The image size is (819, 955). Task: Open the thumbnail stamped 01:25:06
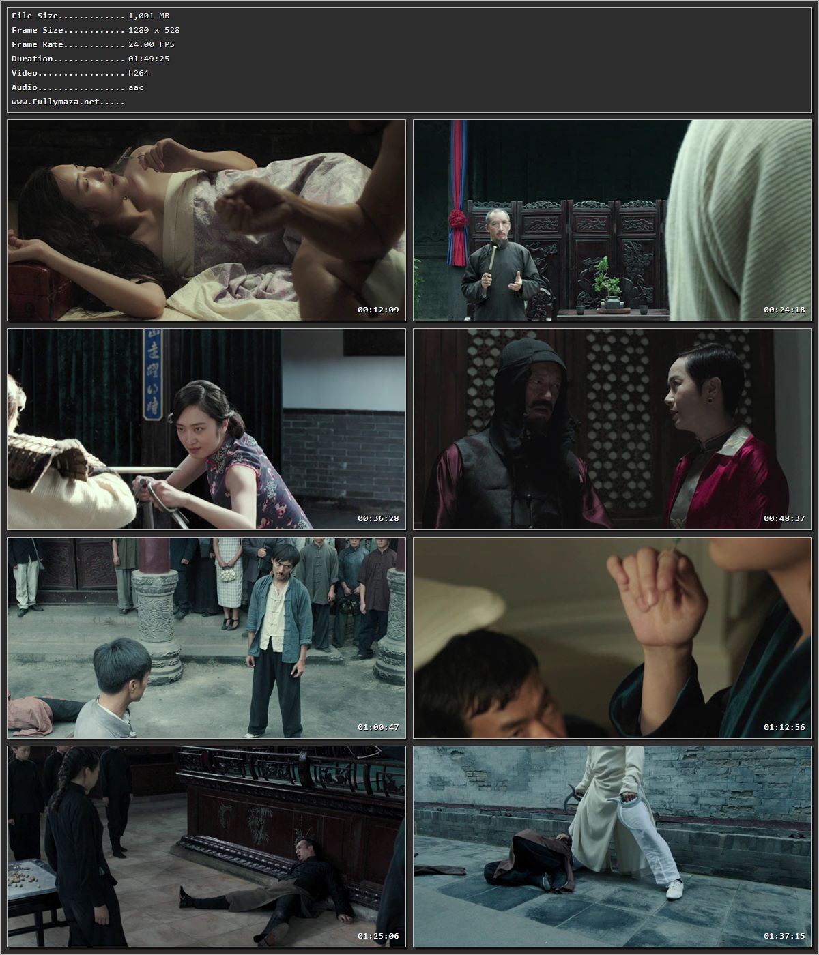point(206,847)
